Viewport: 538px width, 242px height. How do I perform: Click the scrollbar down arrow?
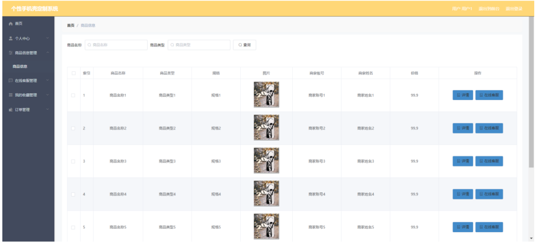531,239
